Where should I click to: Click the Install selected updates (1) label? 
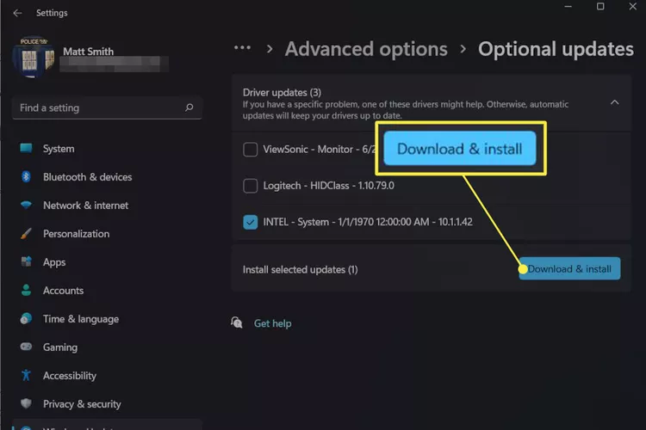pyautogui.click(x=300, y=269)
